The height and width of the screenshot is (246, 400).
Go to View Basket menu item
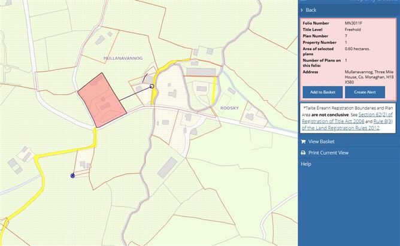(321, 142)
